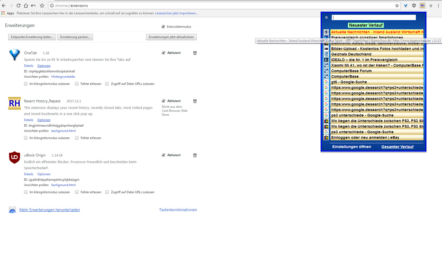
Task: Open gt6 - Google-Suche history entry
Action: 377,82
